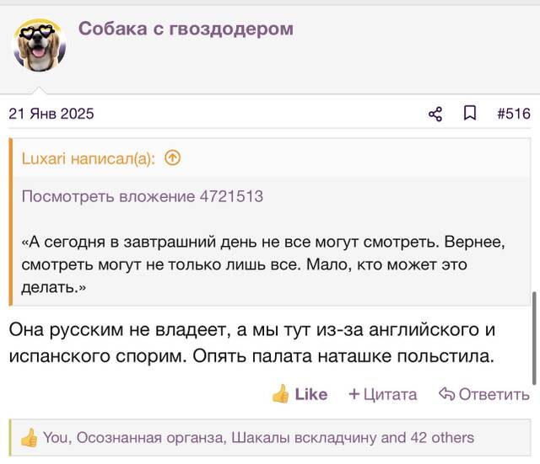Click the vertical scrollbar on the right edge
The width and height of the screenshot is (540, 464).
point(534,339)
